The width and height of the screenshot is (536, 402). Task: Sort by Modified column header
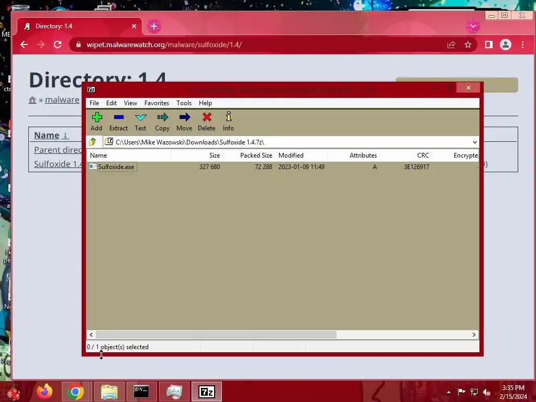301,155
